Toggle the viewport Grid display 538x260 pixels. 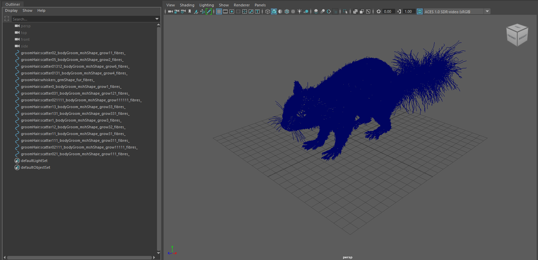click(x=219, y=11)
